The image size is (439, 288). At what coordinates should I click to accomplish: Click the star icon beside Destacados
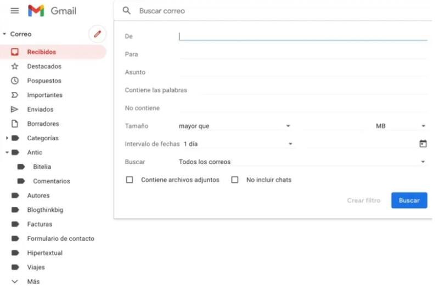tap(15, 66)
